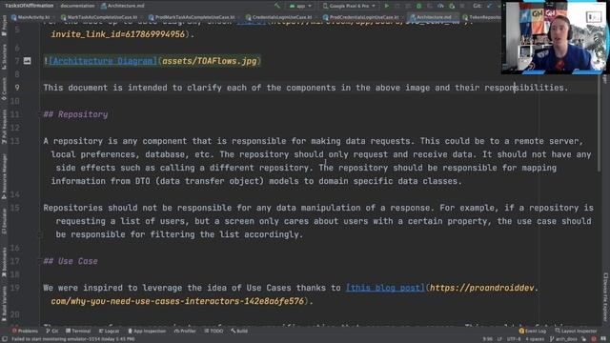Click the TasksOfAffirmation project breadcrumb
Viewport: 610px width, 343px height.
[30, 6]
